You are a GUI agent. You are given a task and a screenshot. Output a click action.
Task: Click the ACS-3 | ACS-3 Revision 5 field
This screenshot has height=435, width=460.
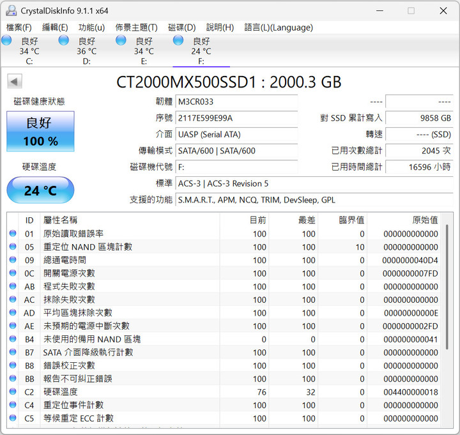pyautogui.click(x=314, y=183)
